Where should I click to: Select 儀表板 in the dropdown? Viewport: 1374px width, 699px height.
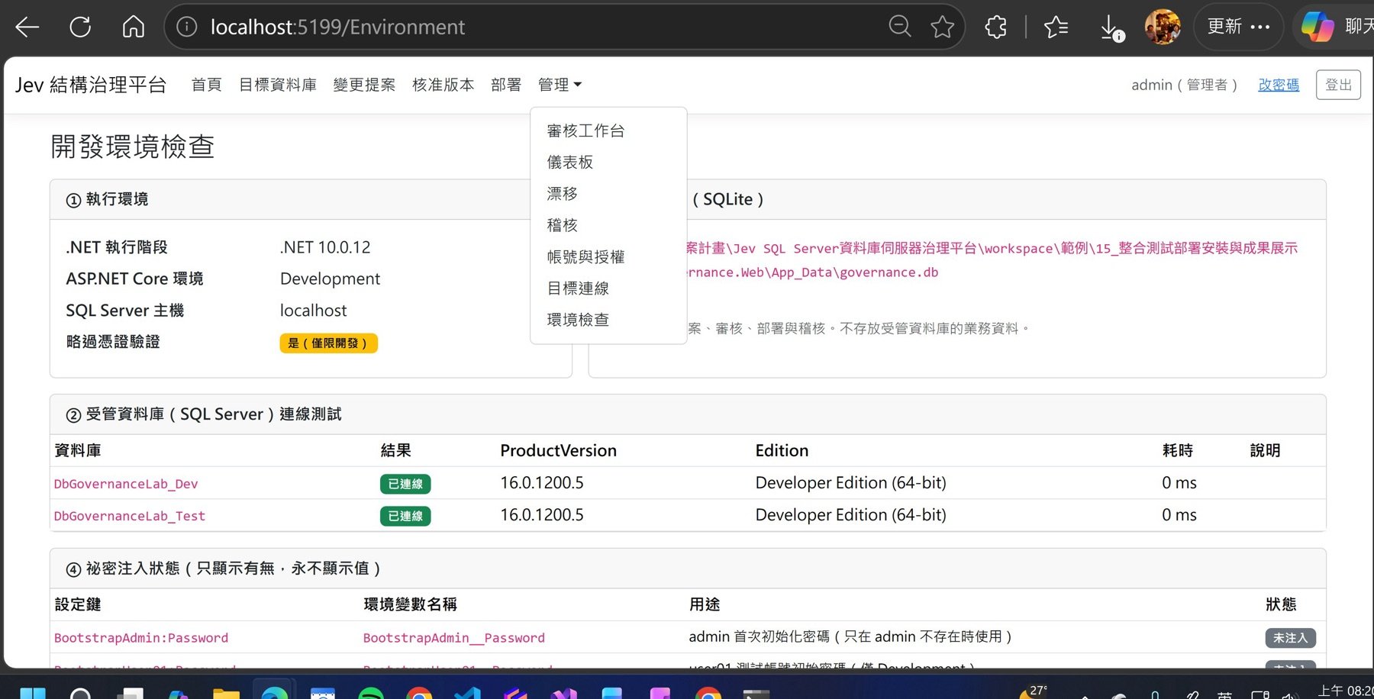click(x=608, y=162)
